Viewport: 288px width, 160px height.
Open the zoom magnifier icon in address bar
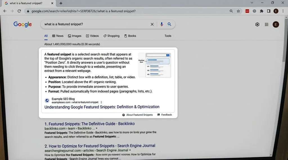tap(231, 11)
